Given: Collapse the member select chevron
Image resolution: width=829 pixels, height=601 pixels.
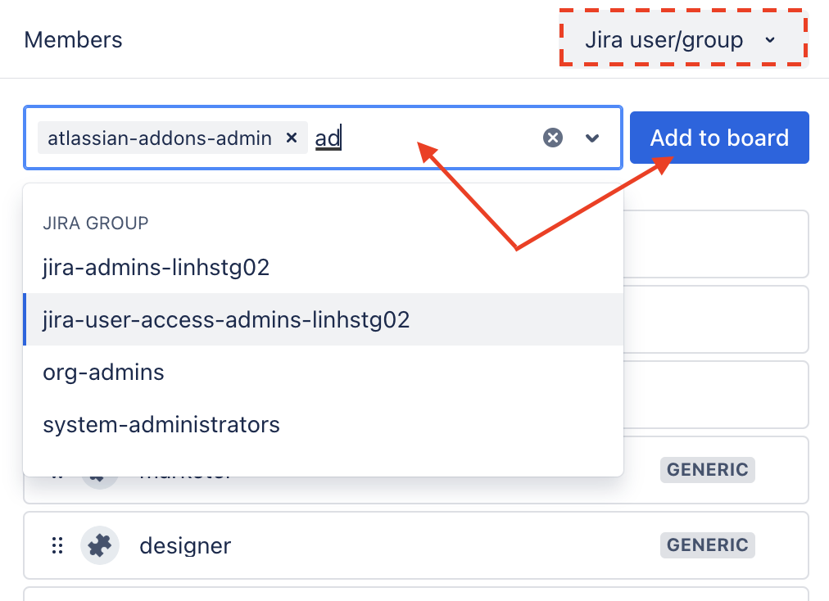Looking at the screenshot, I should [x=592, y=138].
